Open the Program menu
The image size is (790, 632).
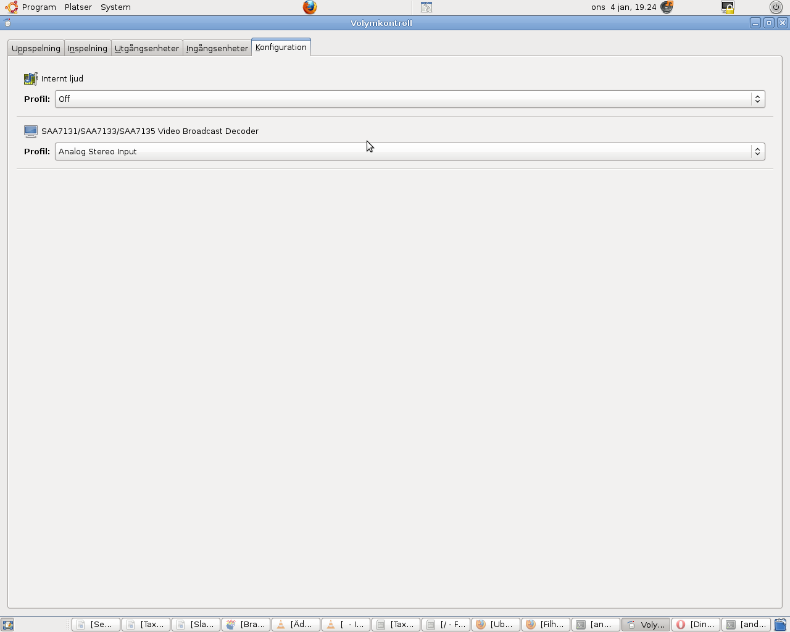coord(39,7)
